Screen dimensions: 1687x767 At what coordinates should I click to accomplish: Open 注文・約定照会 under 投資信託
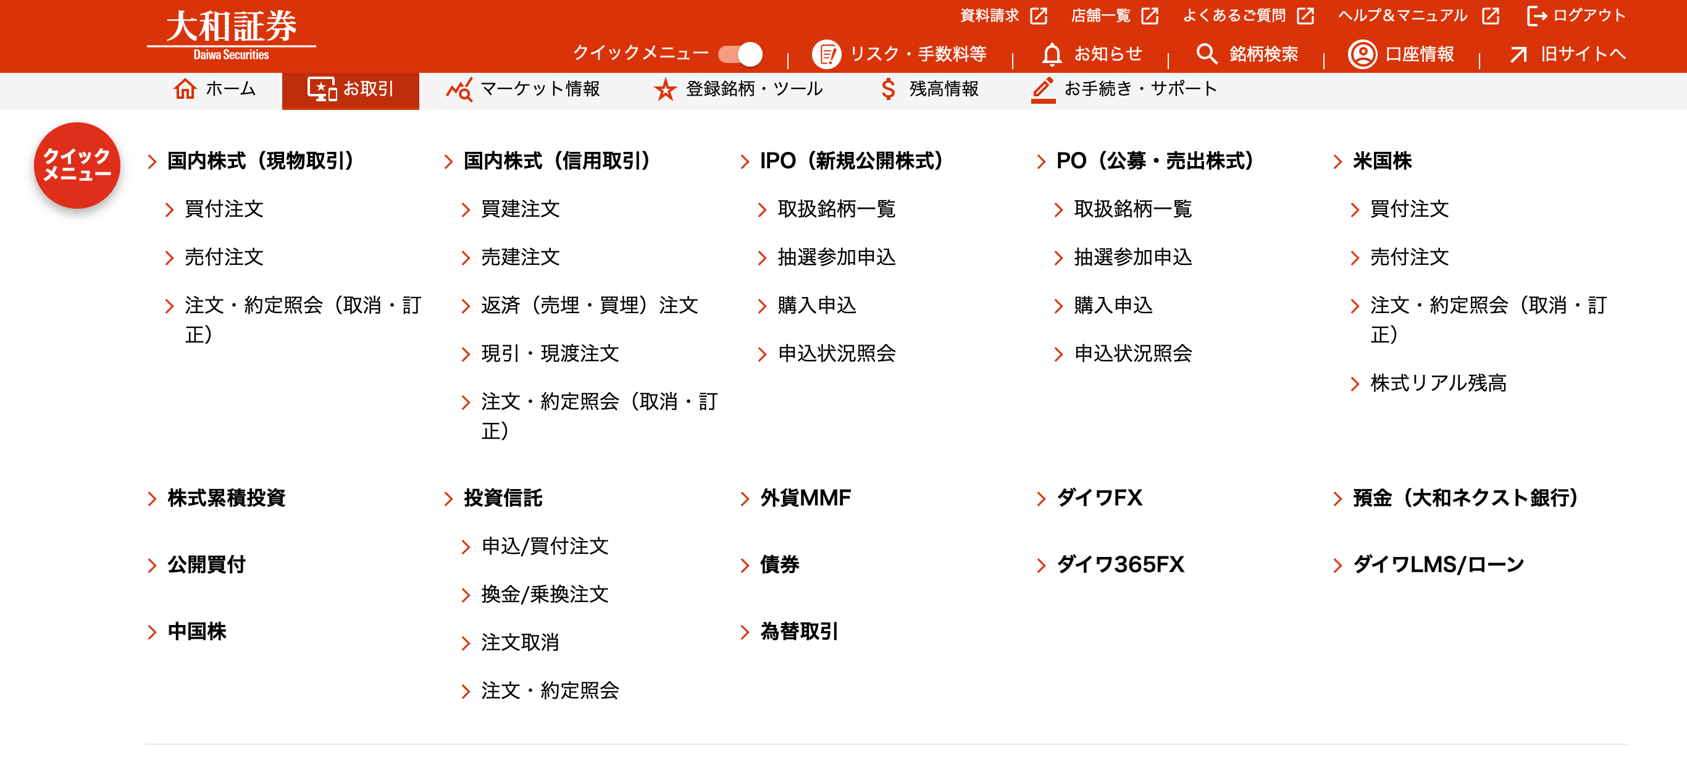coord(550,691)
